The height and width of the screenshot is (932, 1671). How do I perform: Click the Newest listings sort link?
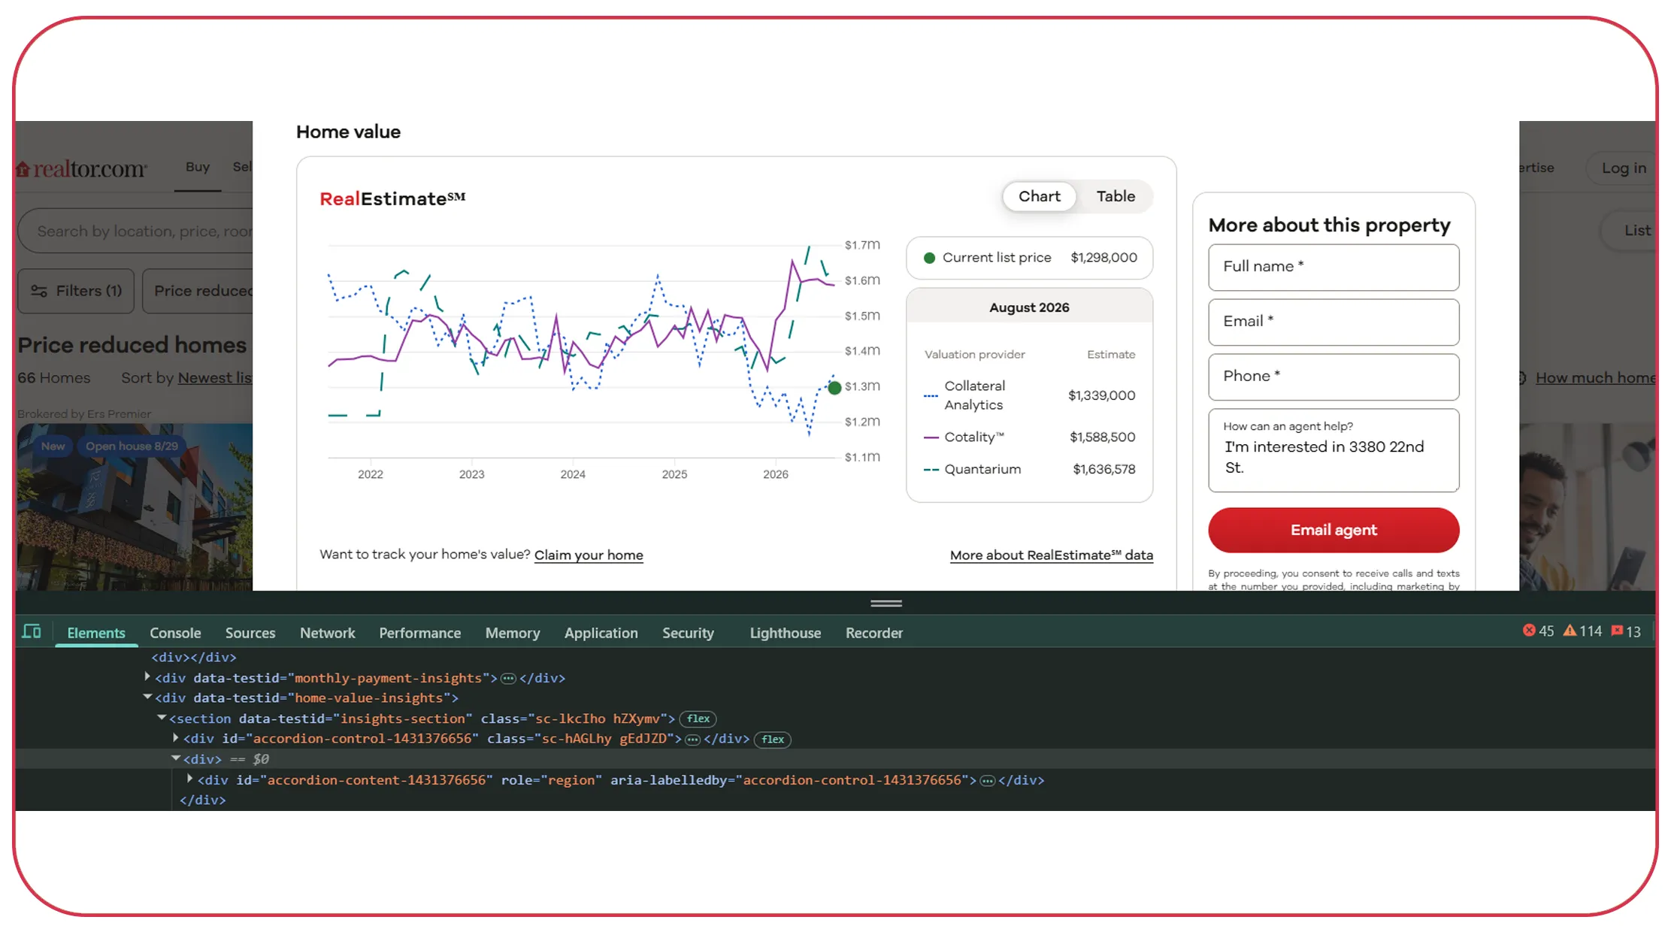point(214,378)
